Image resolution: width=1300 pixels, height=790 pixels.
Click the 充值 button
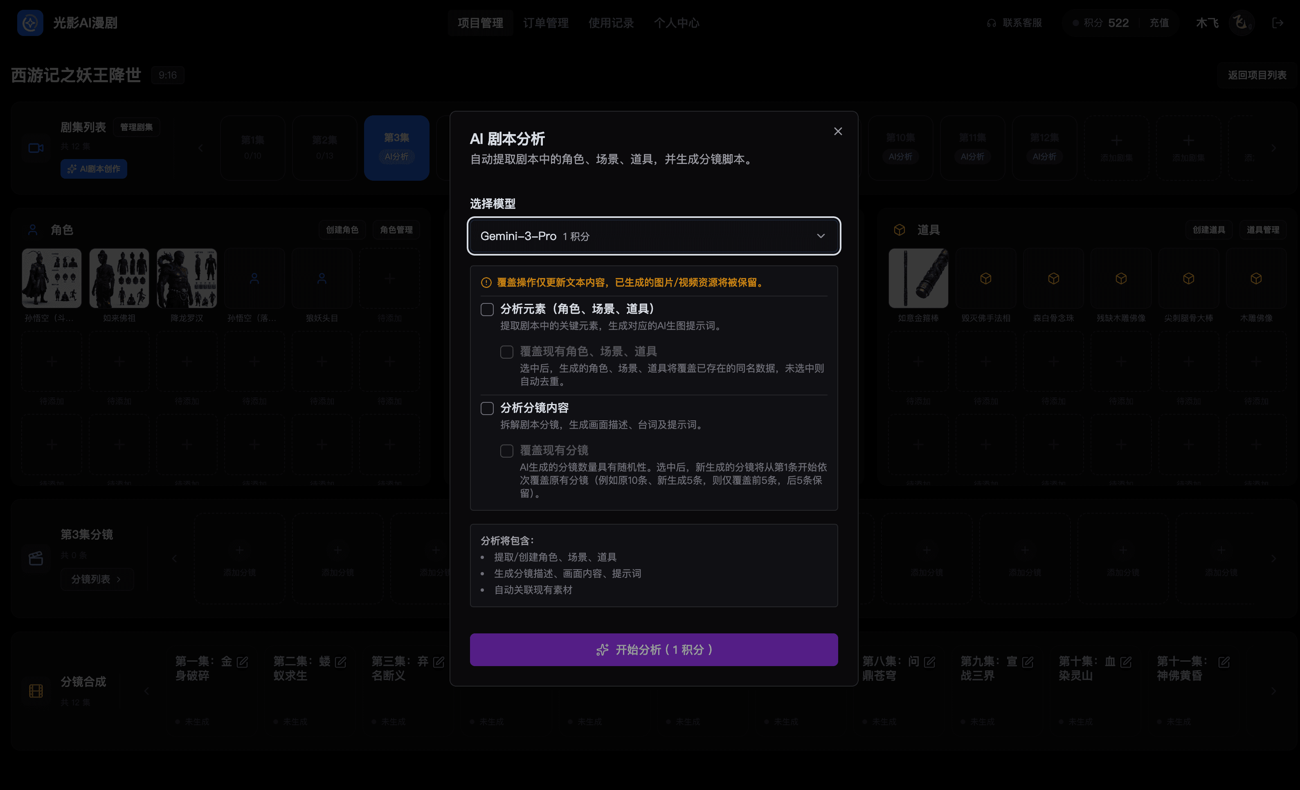(x=1159, y=22)
